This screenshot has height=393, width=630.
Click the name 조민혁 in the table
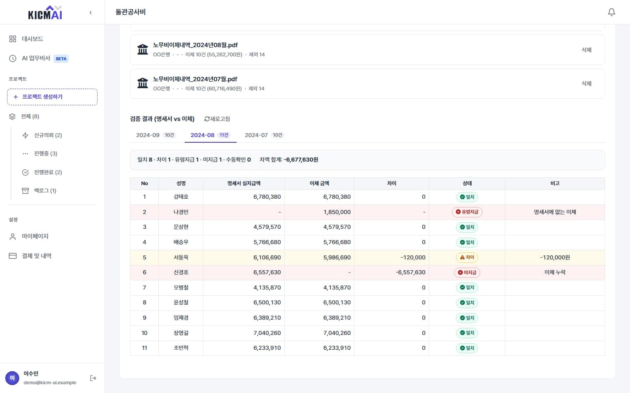[x=181, y=348]
